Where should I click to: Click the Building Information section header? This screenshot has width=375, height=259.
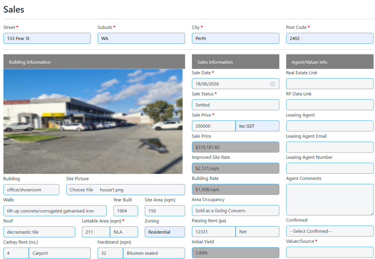pos(94,62)
